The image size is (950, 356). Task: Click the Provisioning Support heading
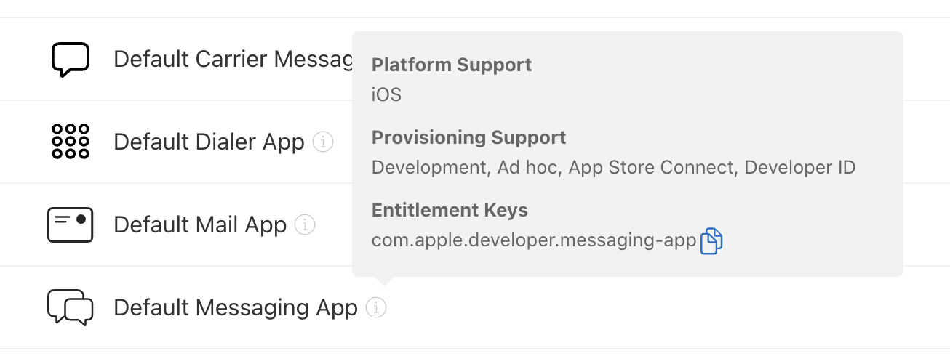click(468, 137)
